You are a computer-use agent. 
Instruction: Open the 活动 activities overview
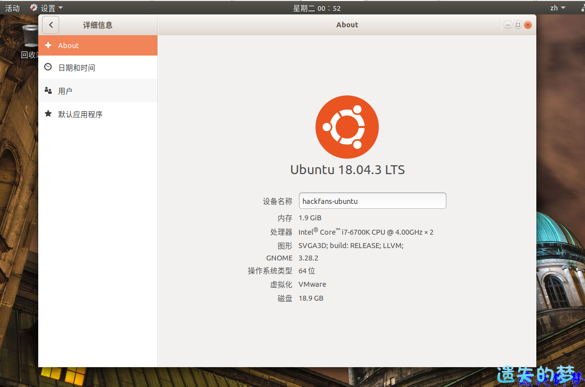12,8
